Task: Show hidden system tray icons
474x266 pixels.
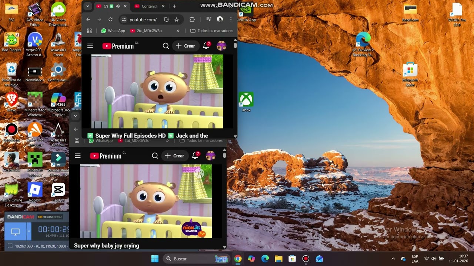Action: [393, 259]
